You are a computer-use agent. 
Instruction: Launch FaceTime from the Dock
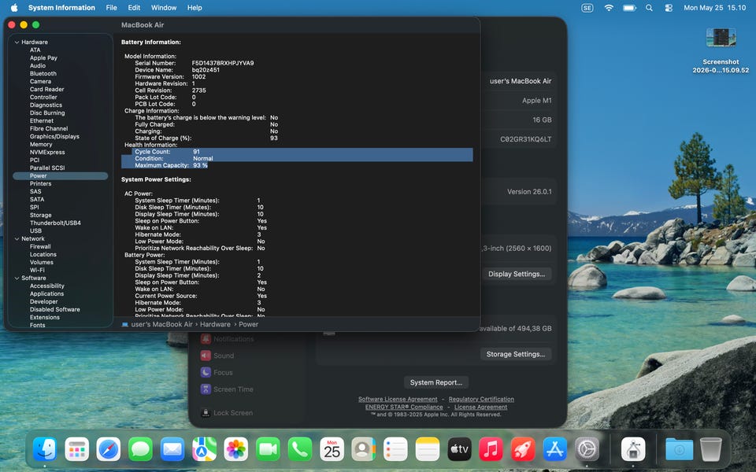click(x=268, y=449)
